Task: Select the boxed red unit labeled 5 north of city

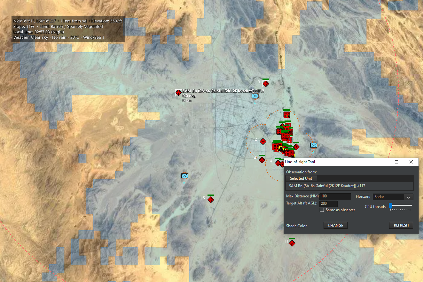Action: [x=266, y=84]
